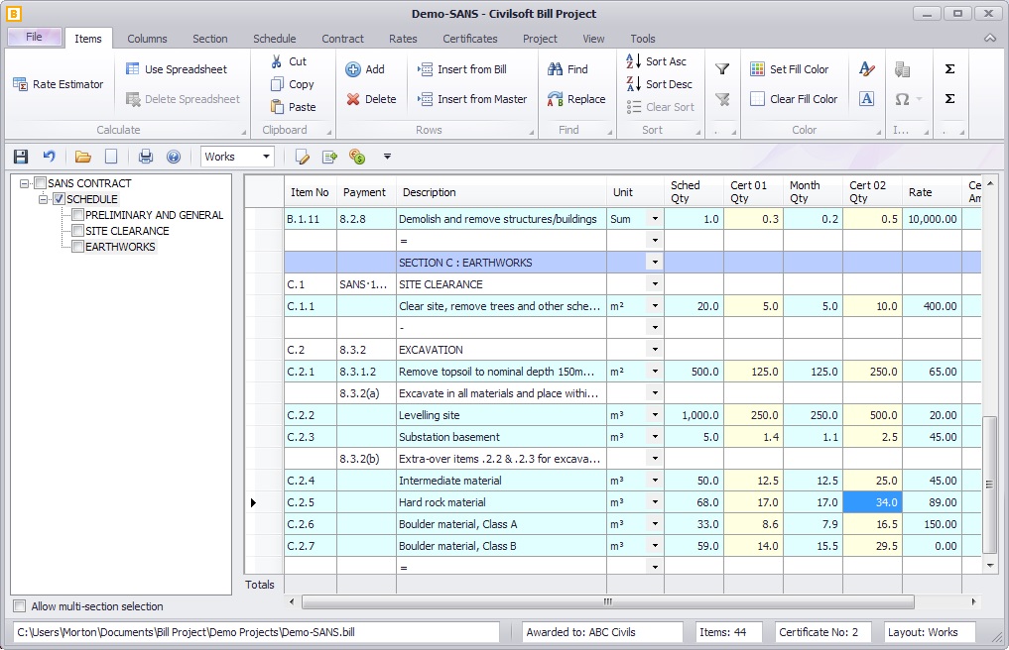Open unit dropdown for Boulder material, Class B

point(655,546)
